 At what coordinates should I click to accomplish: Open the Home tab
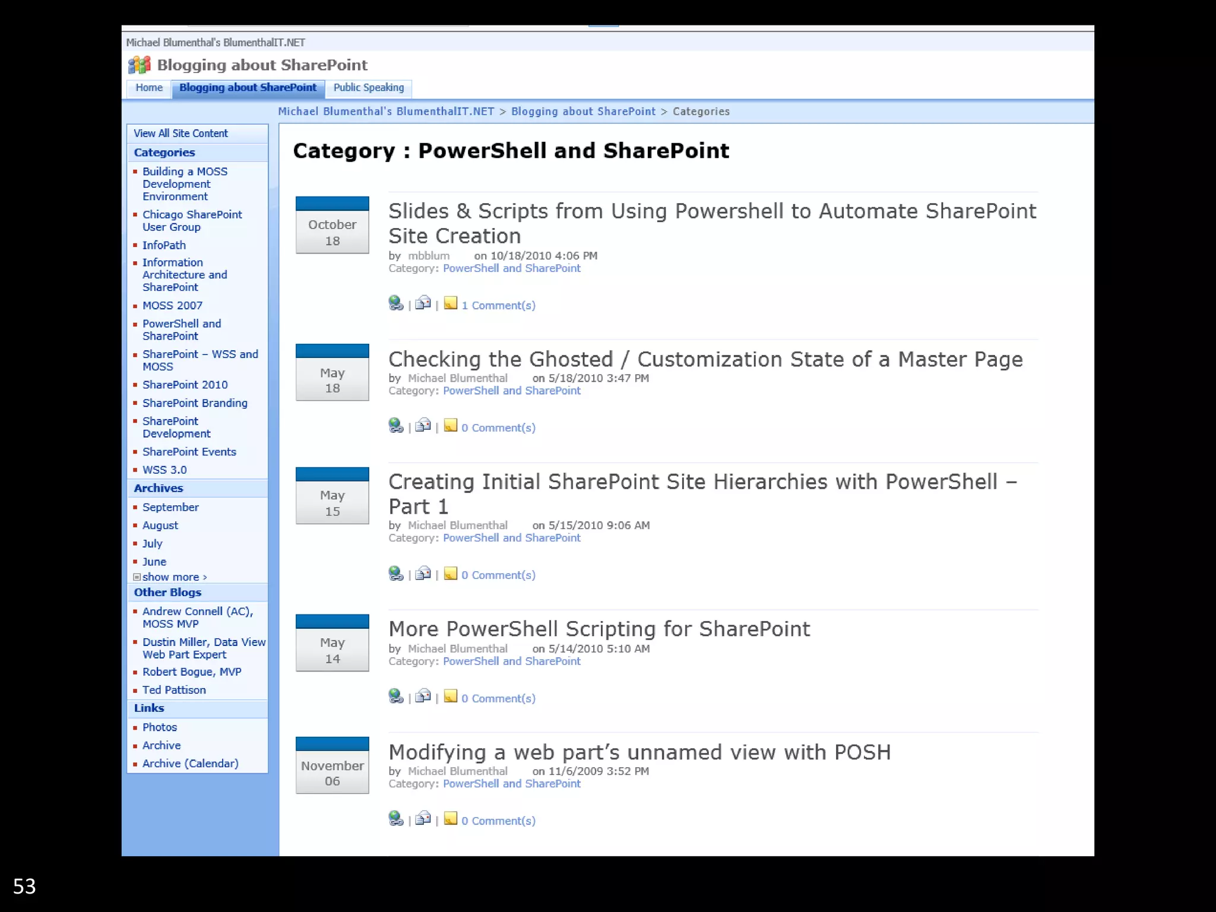149,88
